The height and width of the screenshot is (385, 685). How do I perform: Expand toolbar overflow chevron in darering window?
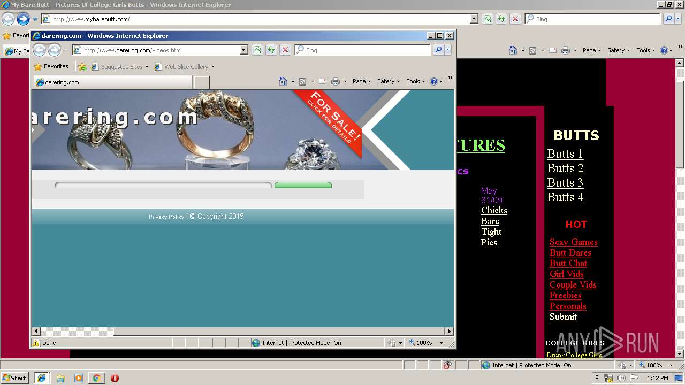pyautogui.click(x=450, y=78)
